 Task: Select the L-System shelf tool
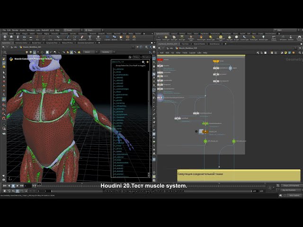click(x=107, y=38)
